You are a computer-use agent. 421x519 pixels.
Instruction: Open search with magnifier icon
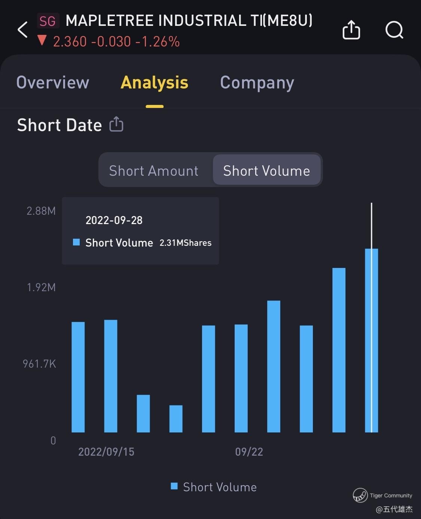(394, 30)
